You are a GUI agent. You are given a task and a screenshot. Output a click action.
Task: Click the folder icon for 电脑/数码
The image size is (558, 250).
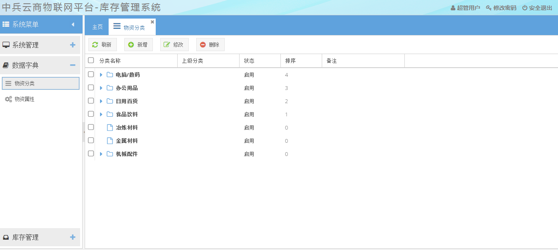110,75
